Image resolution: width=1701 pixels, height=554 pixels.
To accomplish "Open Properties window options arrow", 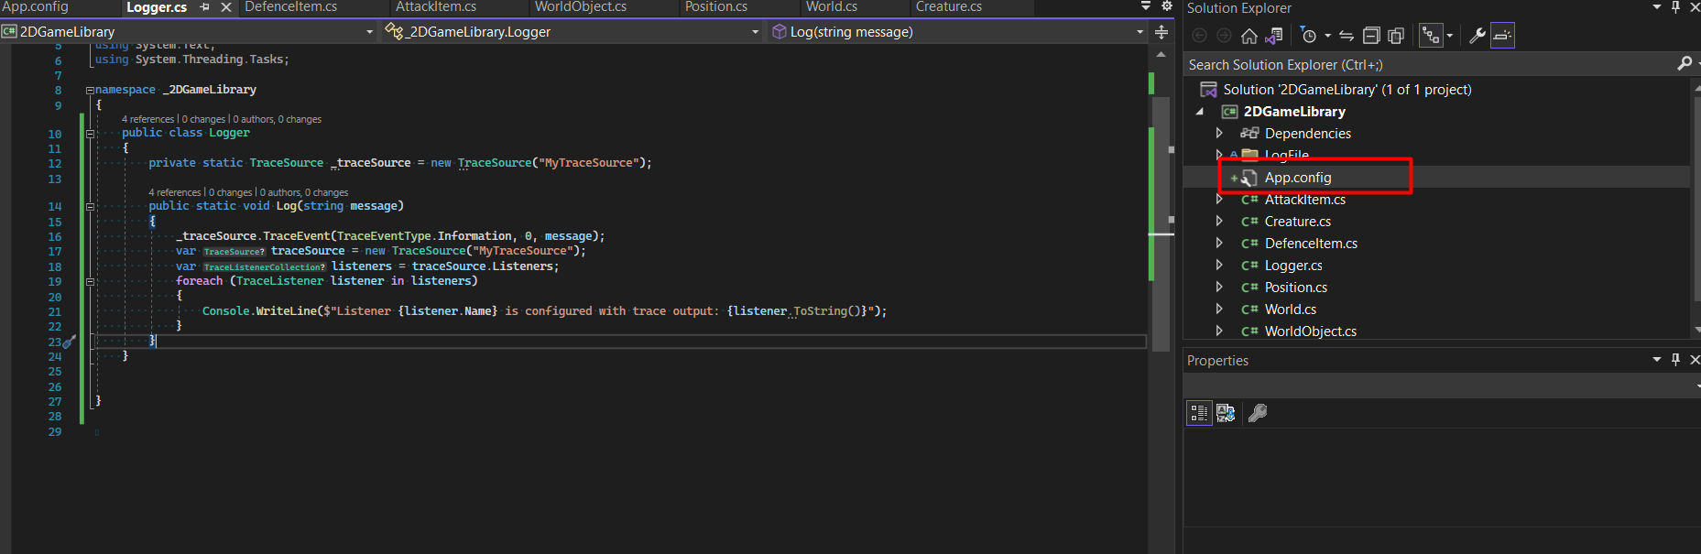I will pos(1657,360).
